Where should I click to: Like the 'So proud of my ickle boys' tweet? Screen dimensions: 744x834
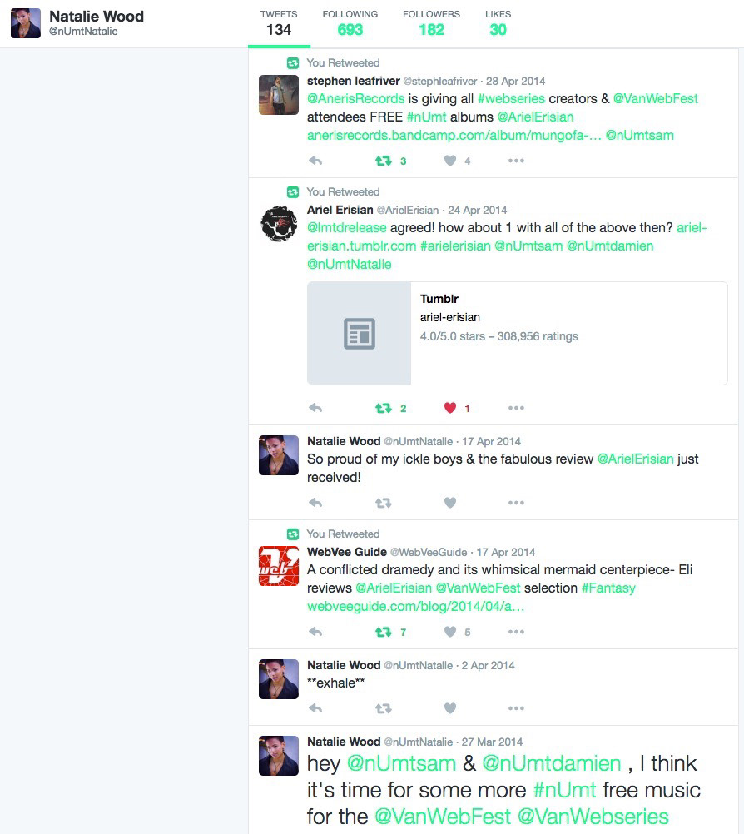(450, 503)
